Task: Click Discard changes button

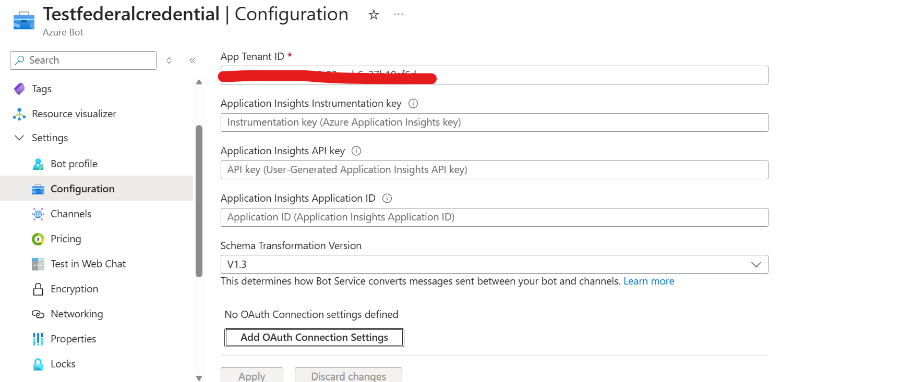Action: point(349,375)
